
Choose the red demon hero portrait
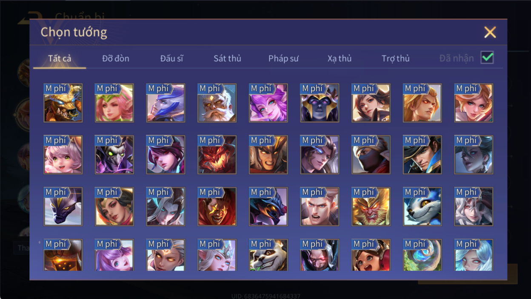(217, 155)
